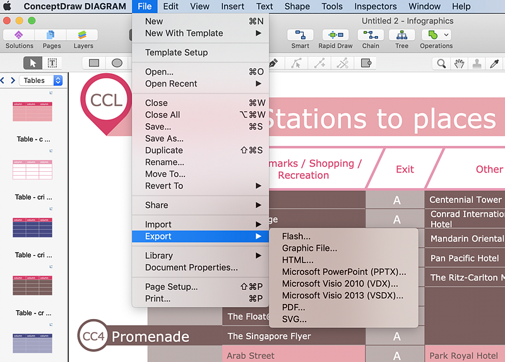505x362 pixels.
Task: Select the eyedropper tool
Action: coord(494,64)
